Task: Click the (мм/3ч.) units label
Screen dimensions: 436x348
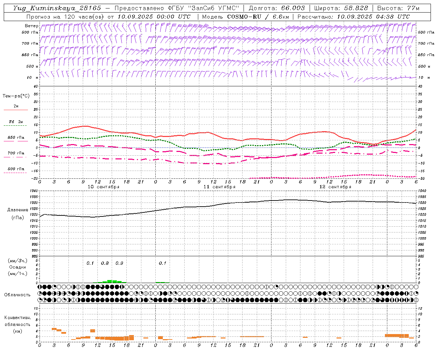Action: point(18,261)
